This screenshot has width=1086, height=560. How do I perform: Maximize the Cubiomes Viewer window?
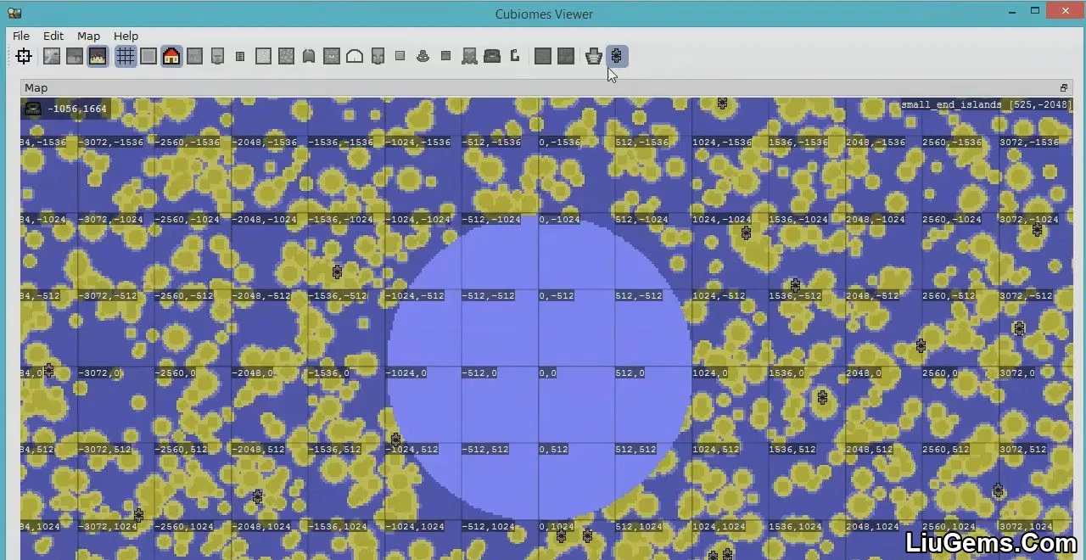click(1035, 11)
